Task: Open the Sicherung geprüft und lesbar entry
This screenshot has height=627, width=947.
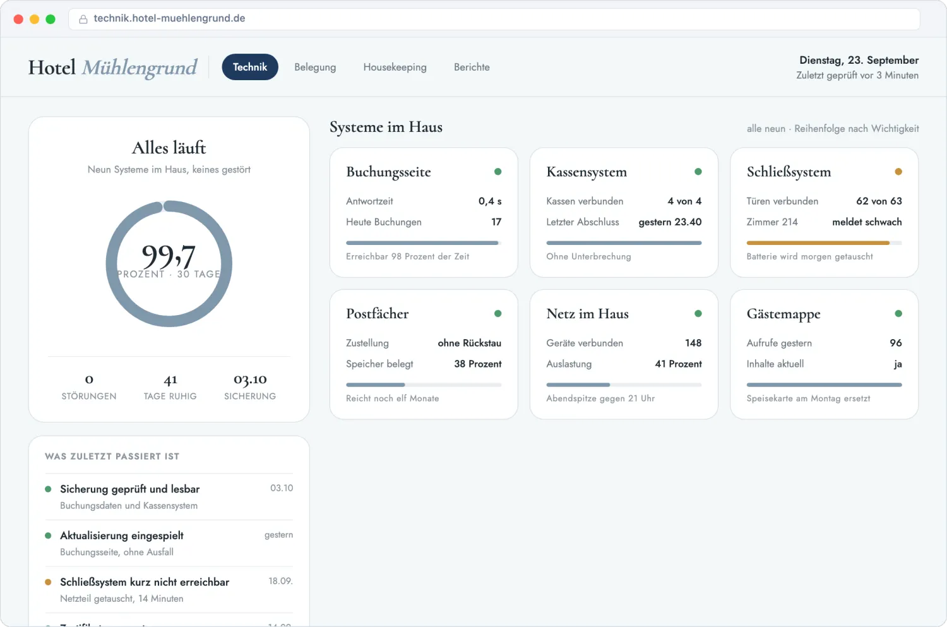Action: pyautogui.click(x=169, y=497)
